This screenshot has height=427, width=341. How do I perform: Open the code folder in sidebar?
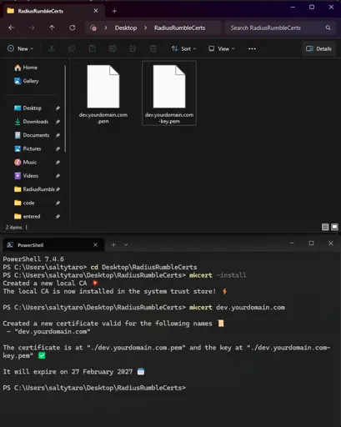[24, 203]
